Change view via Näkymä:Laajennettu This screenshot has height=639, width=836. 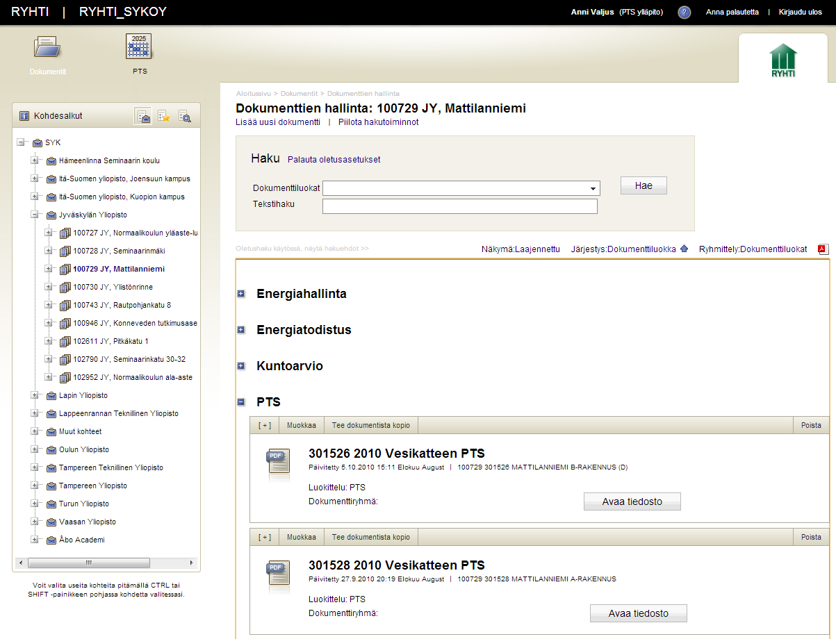(521, 249)
